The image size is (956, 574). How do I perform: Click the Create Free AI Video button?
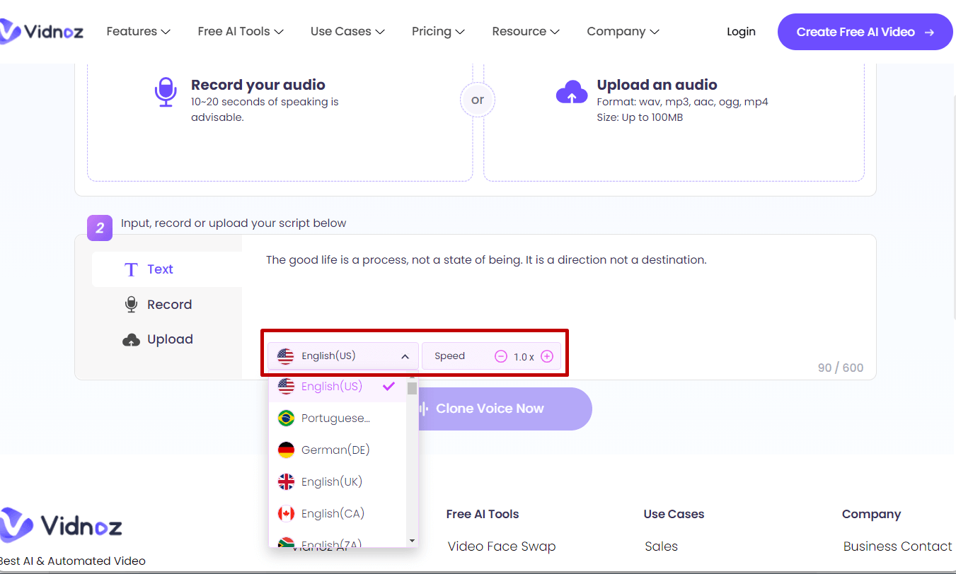click(865, 32)
